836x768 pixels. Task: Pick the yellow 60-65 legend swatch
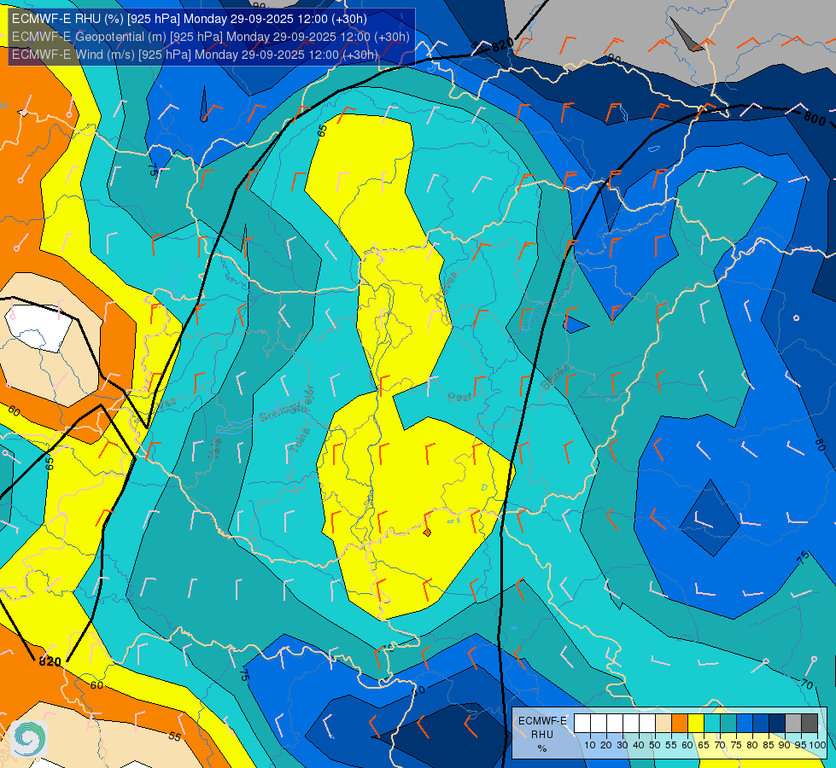(696, 724)
